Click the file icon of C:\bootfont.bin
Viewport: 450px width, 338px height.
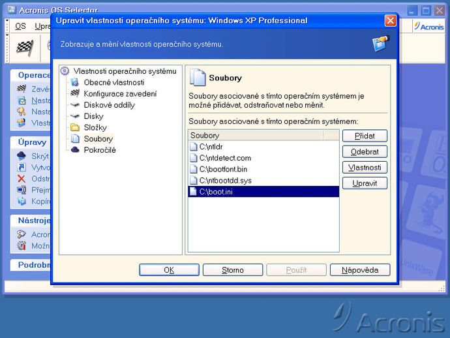[x=194, y=169]
